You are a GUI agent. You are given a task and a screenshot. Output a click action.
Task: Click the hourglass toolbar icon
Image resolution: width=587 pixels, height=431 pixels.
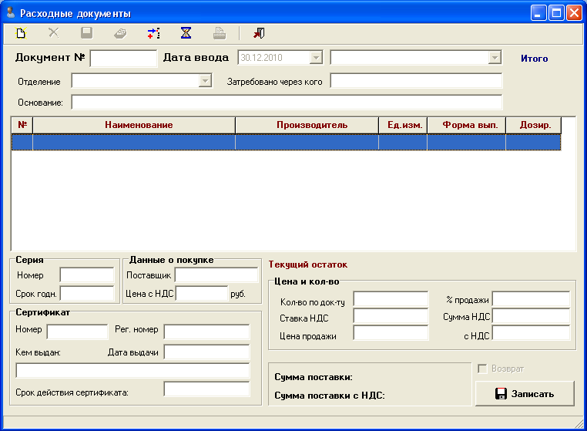tap(186, 33)
